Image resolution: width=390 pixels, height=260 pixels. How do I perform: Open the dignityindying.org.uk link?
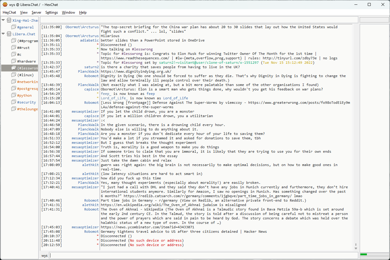click(x=136, y=71)
